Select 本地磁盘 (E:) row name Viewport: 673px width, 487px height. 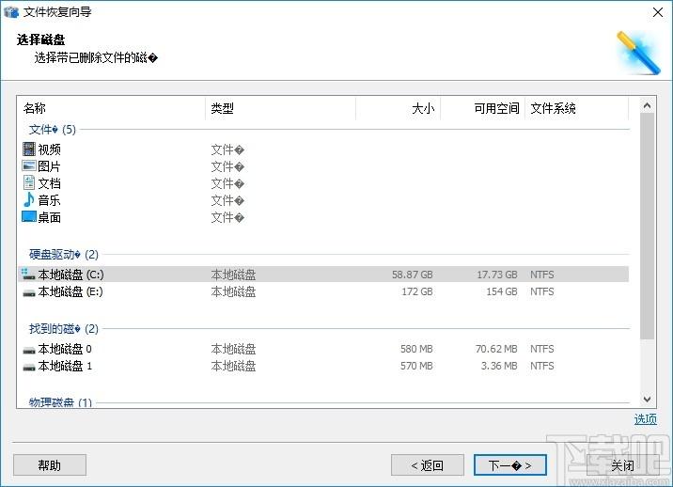(x=70, y=291)
